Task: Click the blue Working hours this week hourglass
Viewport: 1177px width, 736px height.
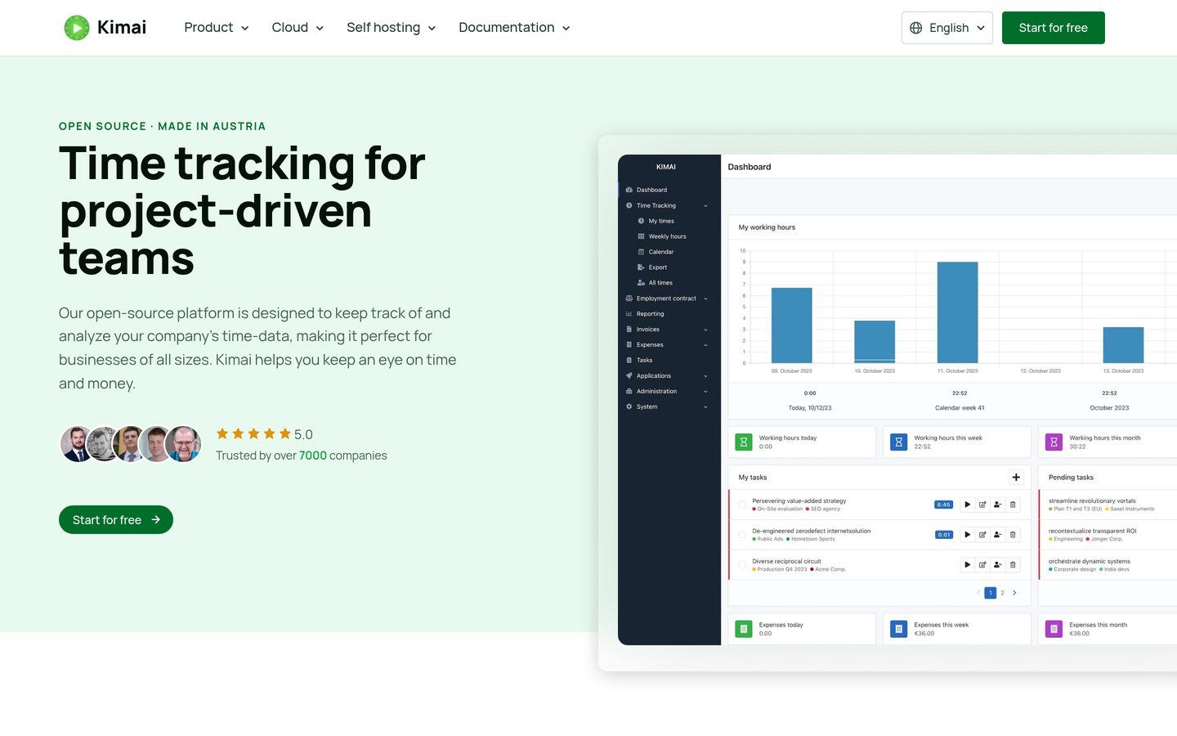Action: pyautogui.click(x=898, y=442)
